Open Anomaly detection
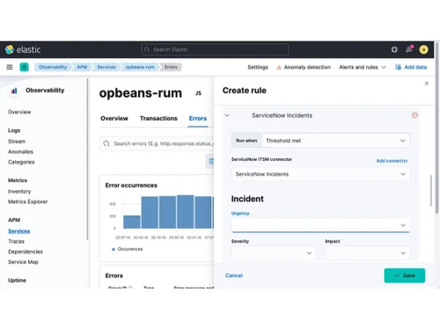 [x=307, y=67]
